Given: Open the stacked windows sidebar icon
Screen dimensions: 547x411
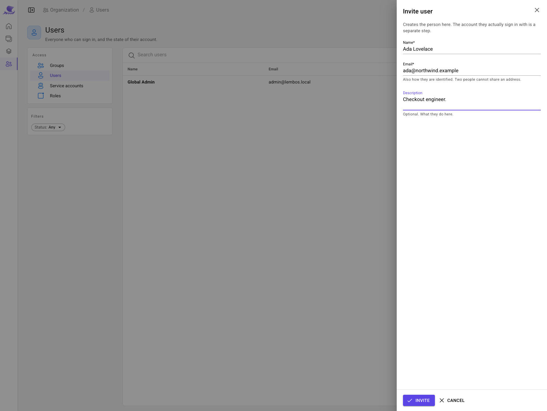Looking at the screenshot, I should [x=9, y=39].
